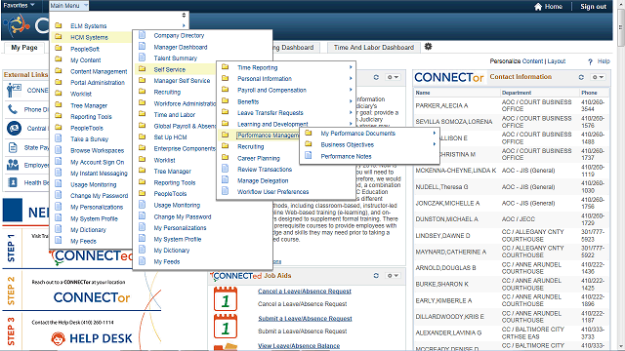Image resolution: width=625 pixels, height=351 pixels.
Task: Click the Home house icon
Action: 538,7
